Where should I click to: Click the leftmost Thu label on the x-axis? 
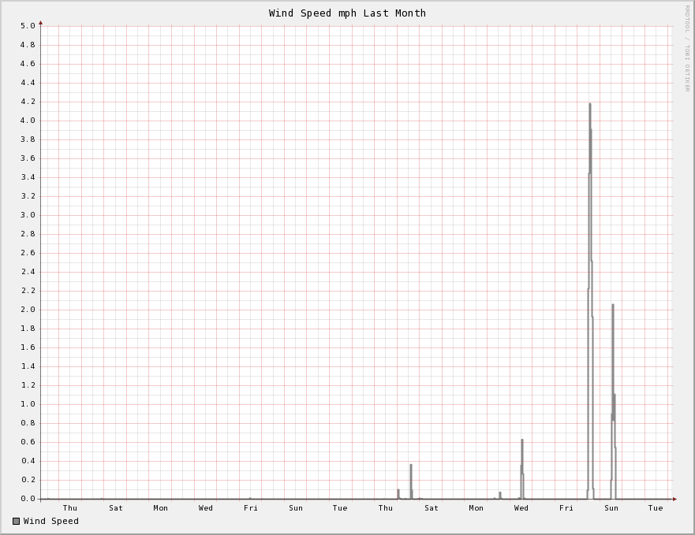coord(70,508)
